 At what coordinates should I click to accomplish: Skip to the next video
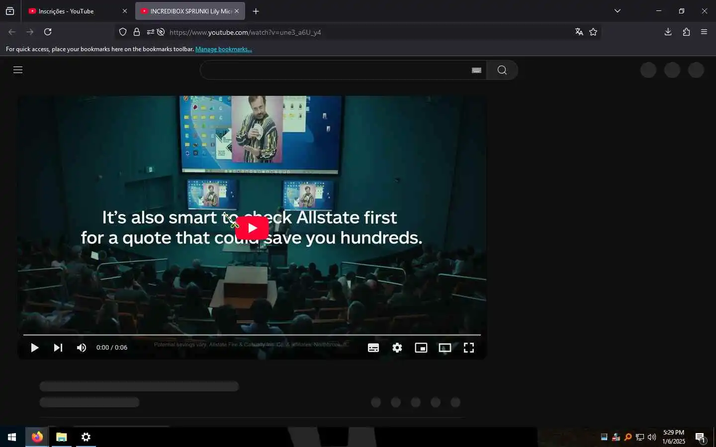coord(58,348)
